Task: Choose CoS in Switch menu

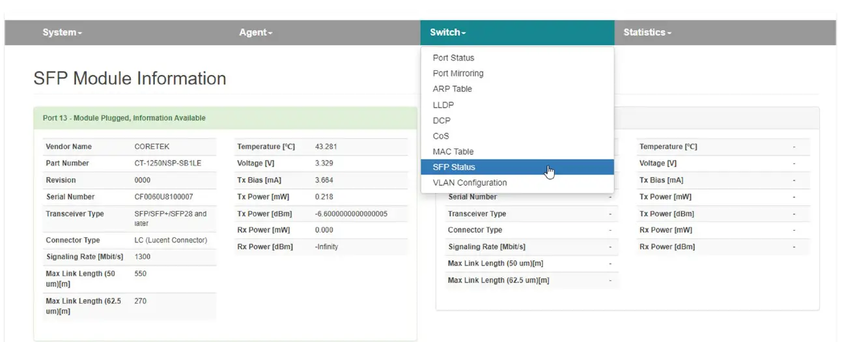Action: tap(518, 136)
